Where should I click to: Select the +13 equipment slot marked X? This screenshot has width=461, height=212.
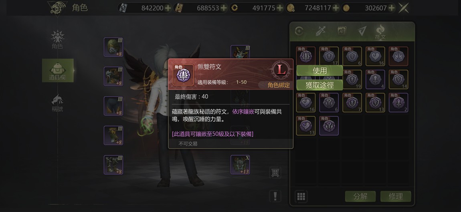240,165
